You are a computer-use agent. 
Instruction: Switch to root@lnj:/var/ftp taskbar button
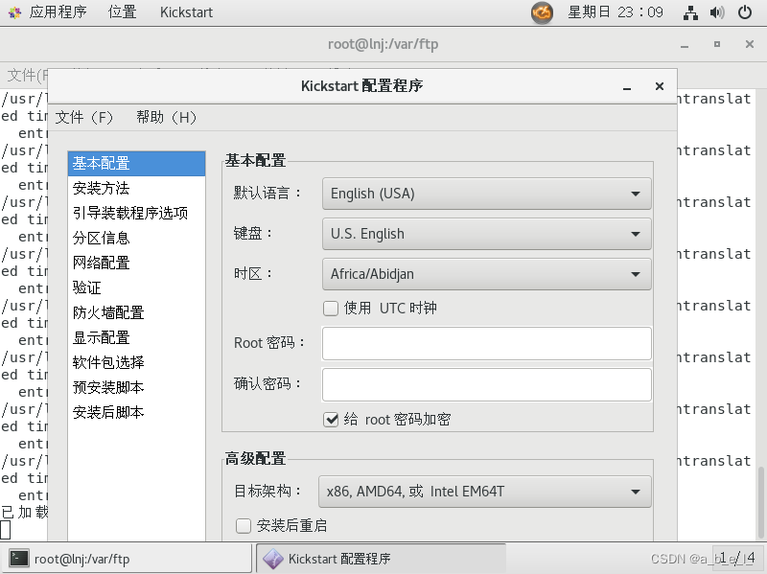tap(128, 559)
